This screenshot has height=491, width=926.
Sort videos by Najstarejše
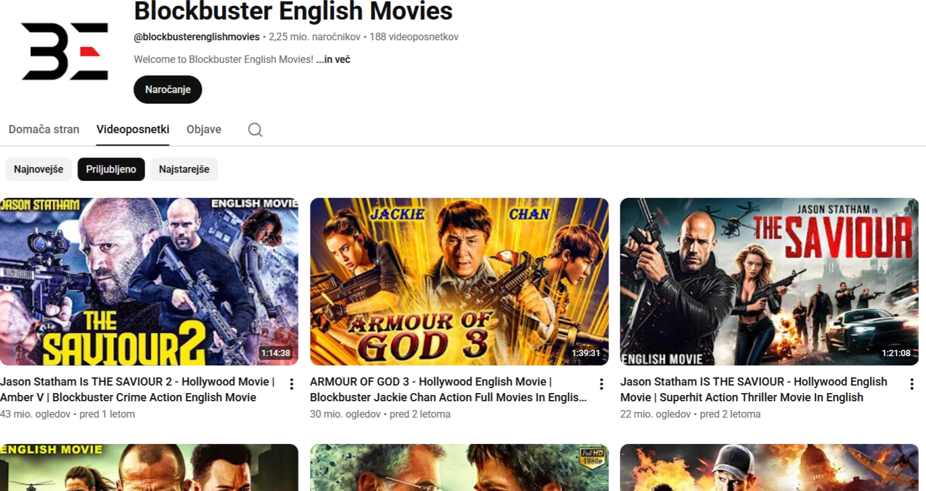tap(184, 170)
